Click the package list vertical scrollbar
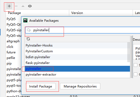140x97 pixels. click(x=129, y=52)
